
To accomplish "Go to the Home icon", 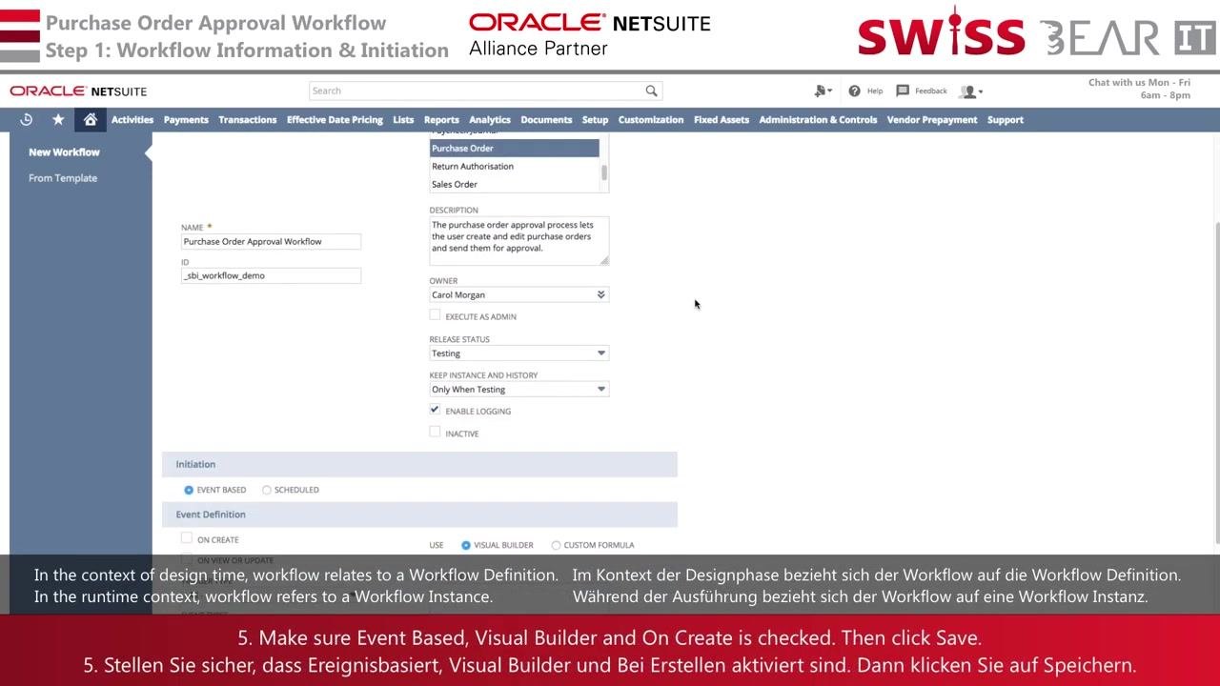I will tap(90, 119).
